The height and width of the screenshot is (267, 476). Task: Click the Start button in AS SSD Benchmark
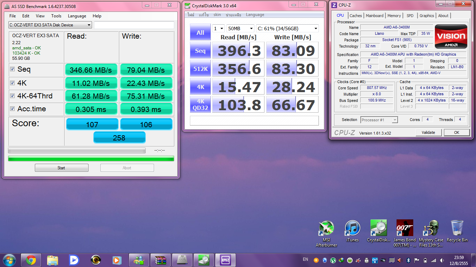point(61,168)
